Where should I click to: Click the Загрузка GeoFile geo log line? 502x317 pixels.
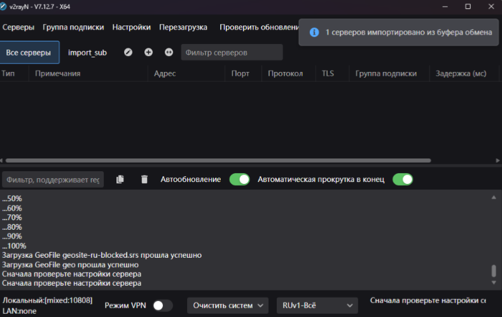tap(70, 265)
